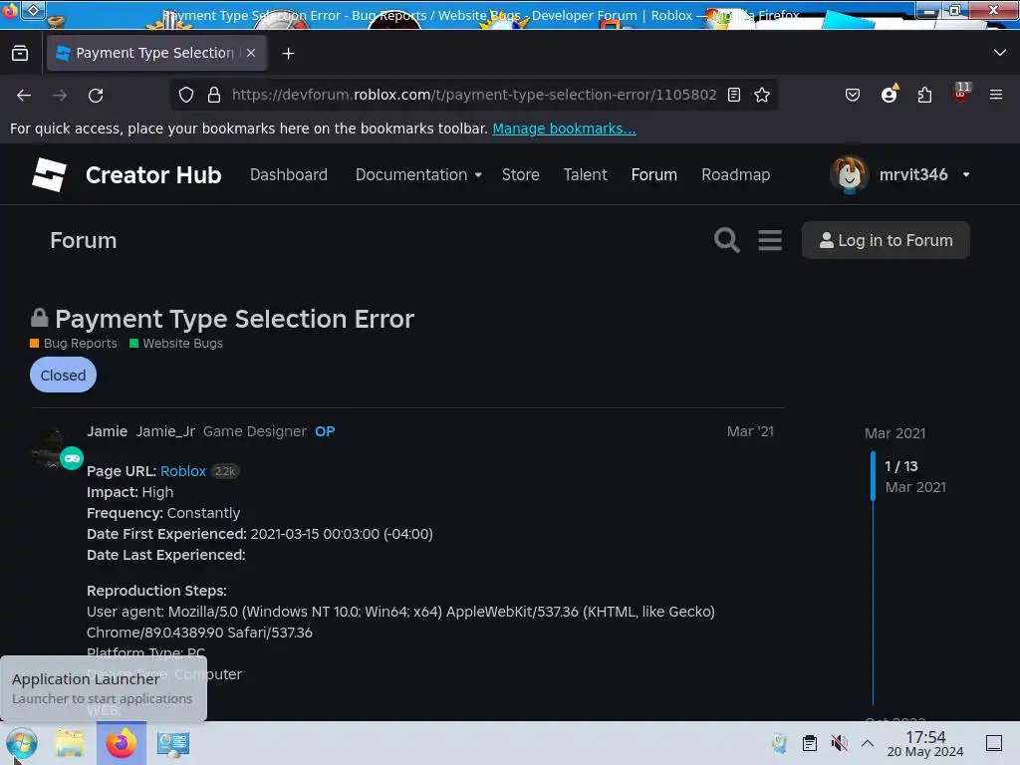The height and width of the screenshot is (765, 1020).
Task: List all tabs chevron
Action: click(x=1000, y=53)
